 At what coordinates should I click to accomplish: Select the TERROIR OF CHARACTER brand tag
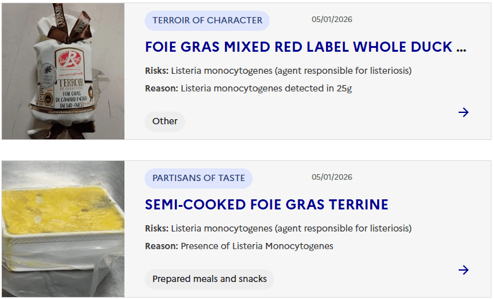[207, 20]
